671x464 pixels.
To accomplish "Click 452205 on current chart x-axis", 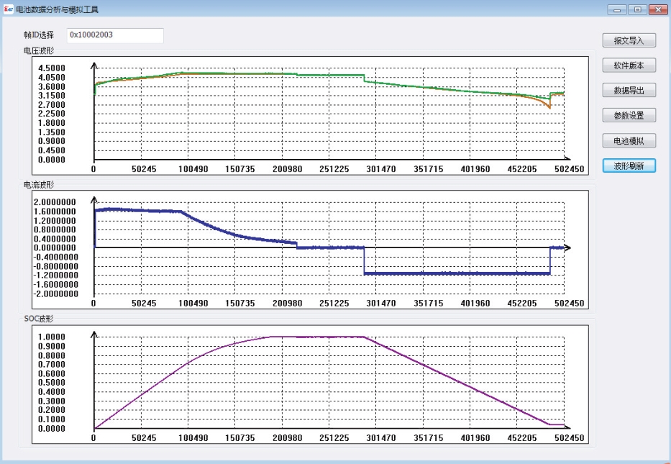I will coord(522,303).
